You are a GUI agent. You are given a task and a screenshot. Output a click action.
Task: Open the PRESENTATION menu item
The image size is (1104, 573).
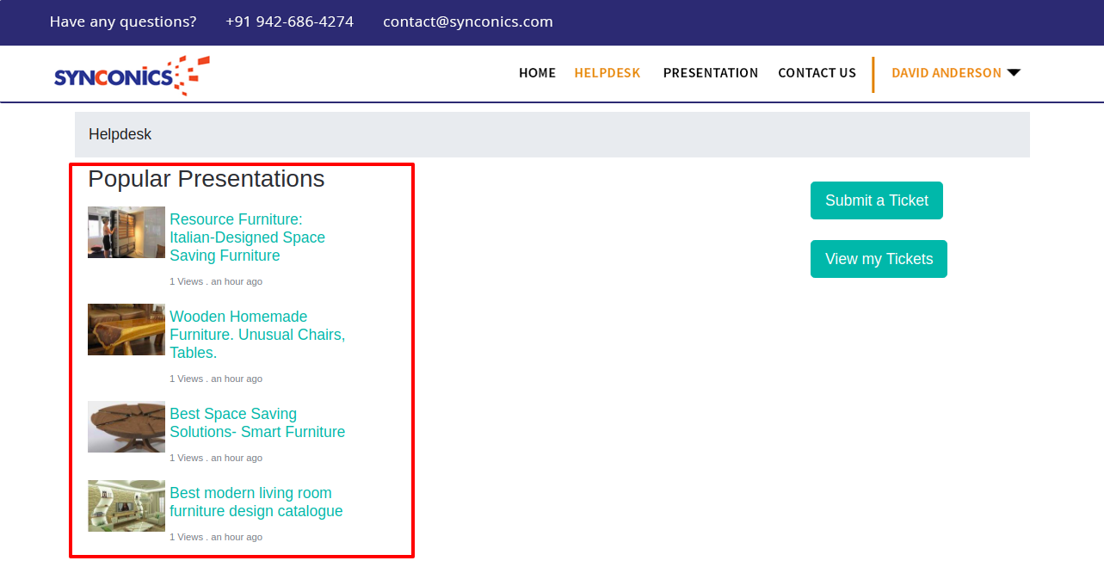(x=710, y=73)
